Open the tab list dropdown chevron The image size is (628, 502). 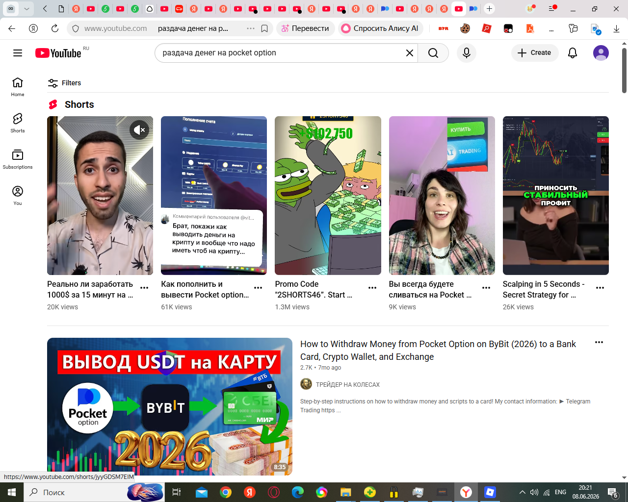coord(26,9)
